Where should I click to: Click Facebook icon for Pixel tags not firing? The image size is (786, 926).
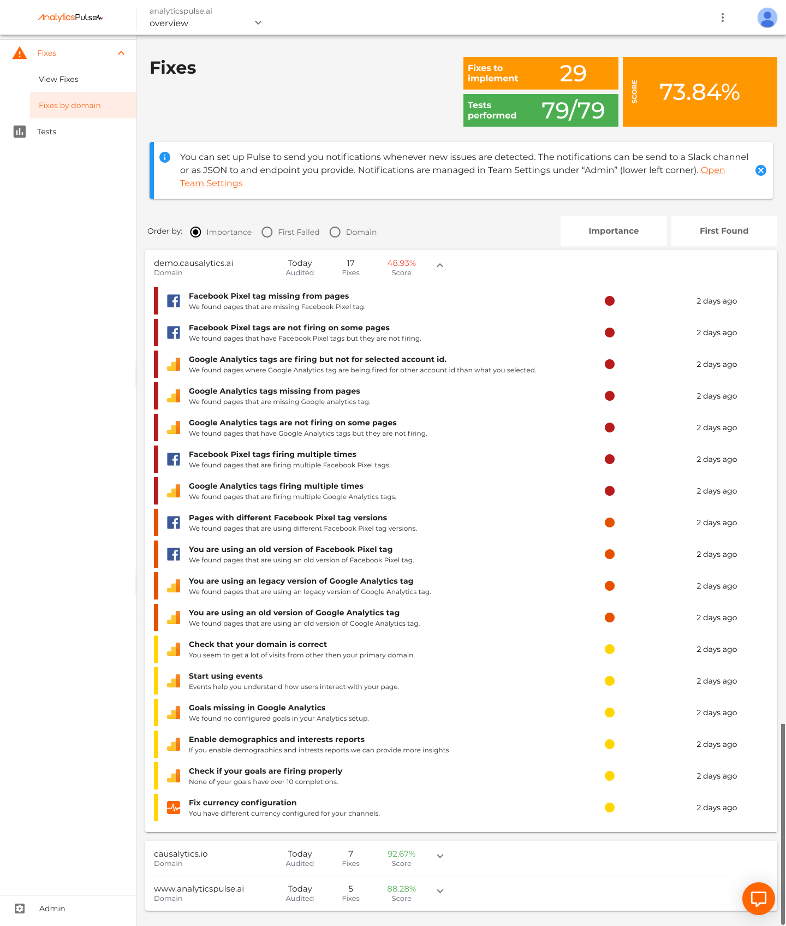pyautogui.click(x=174, y=333)
